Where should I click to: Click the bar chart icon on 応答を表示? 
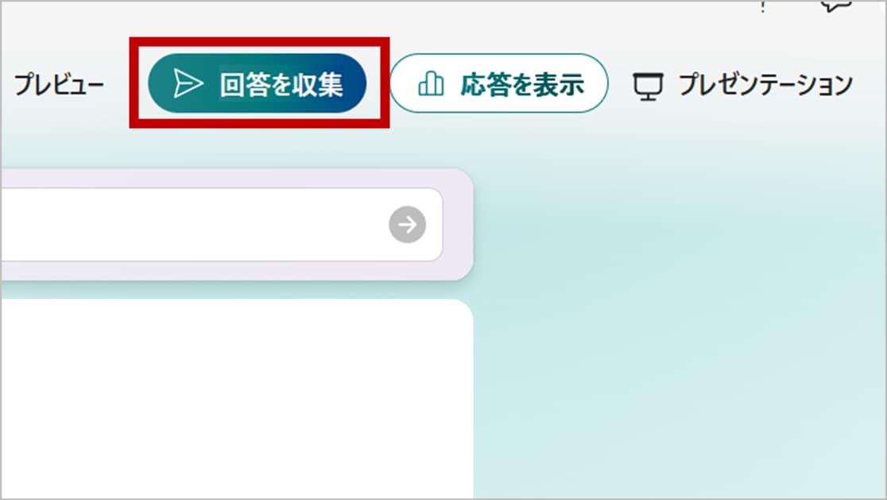pyautogui.click(x=431, y=83)
